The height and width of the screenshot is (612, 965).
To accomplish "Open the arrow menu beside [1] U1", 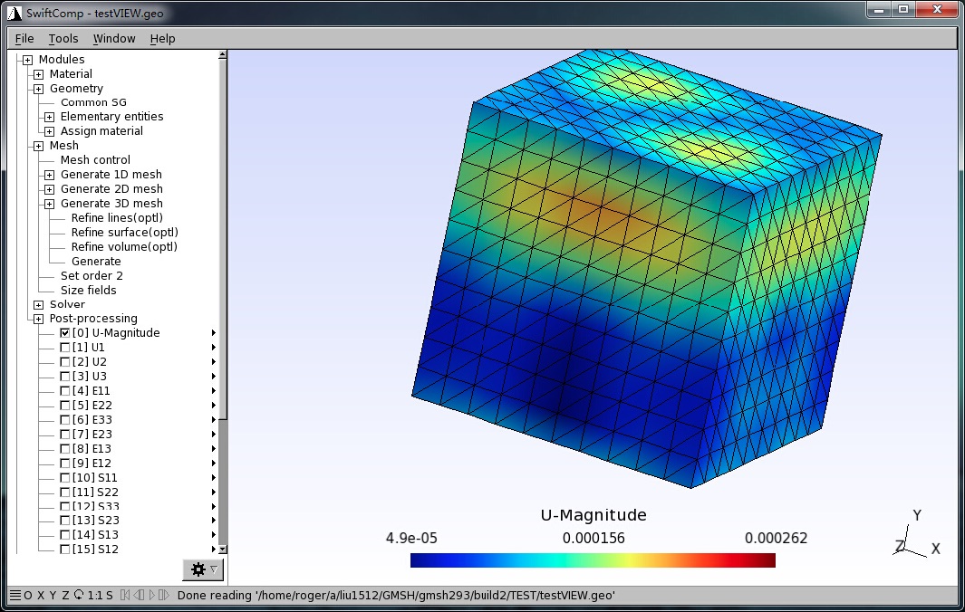I will 214,348.
